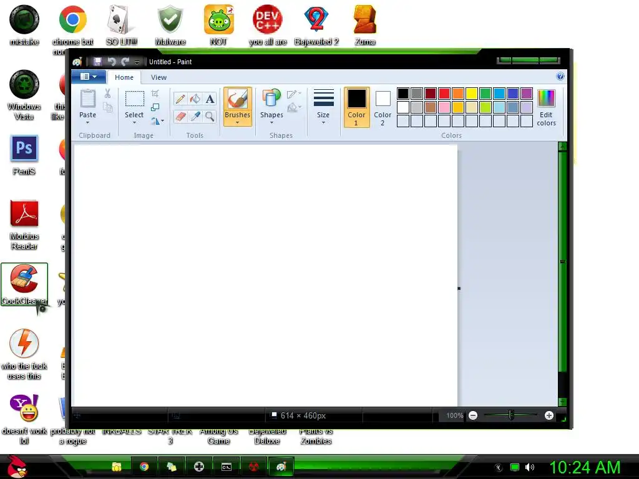Click the Cut scissors icon
639x479 pixels.
[107, 94]
